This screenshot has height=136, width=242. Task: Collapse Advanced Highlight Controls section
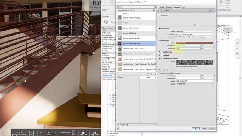[160, 73]
